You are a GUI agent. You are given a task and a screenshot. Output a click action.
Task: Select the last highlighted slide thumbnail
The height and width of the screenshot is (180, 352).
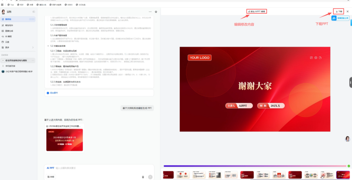point(343,175)
